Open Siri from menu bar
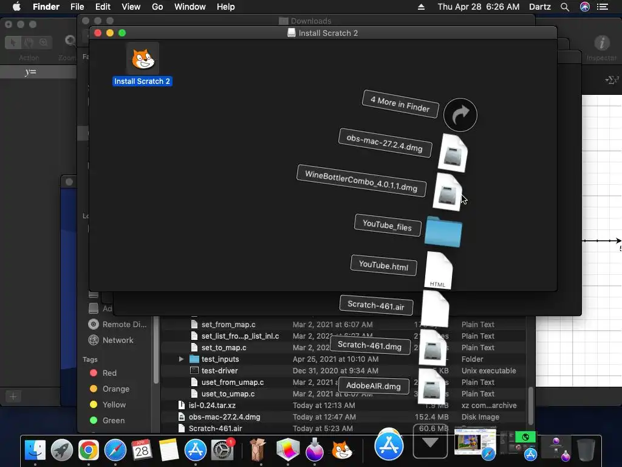Viewport: 622px width, 467px height. [585, 7]
